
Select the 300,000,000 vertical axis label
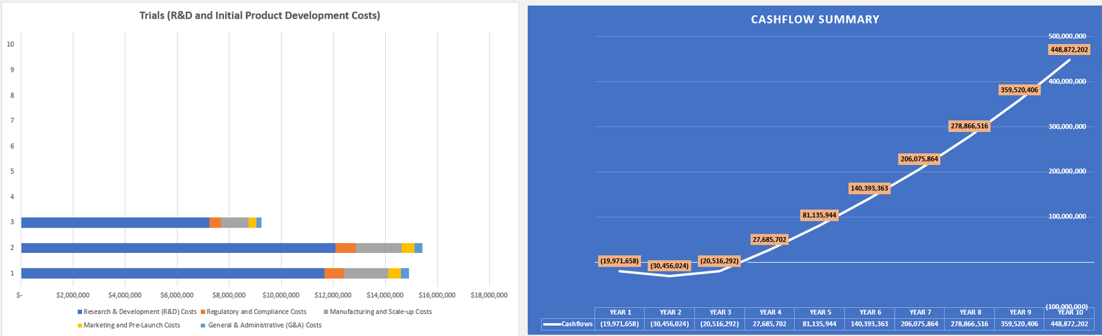(1067, 126)
